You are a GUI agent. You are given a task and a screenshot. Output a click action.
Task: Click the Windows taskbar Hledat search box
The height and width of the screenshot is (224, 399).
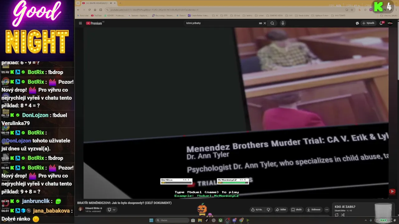(x=172, y=220)
